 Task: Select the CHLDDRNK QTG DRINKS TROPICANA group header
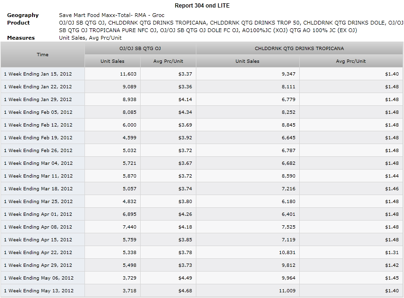(299, 49)
